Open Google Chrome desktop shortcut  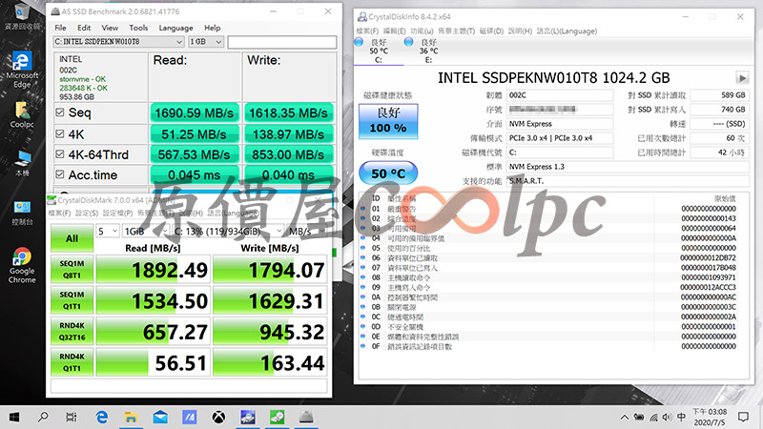click(22, 266)
